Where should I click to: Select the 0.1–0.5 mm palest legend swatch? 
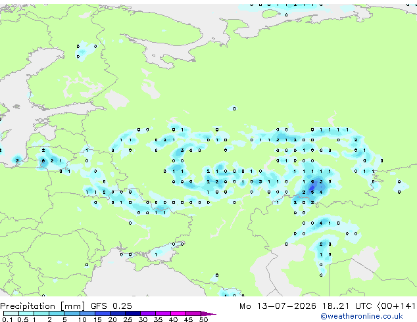(11, 313)
